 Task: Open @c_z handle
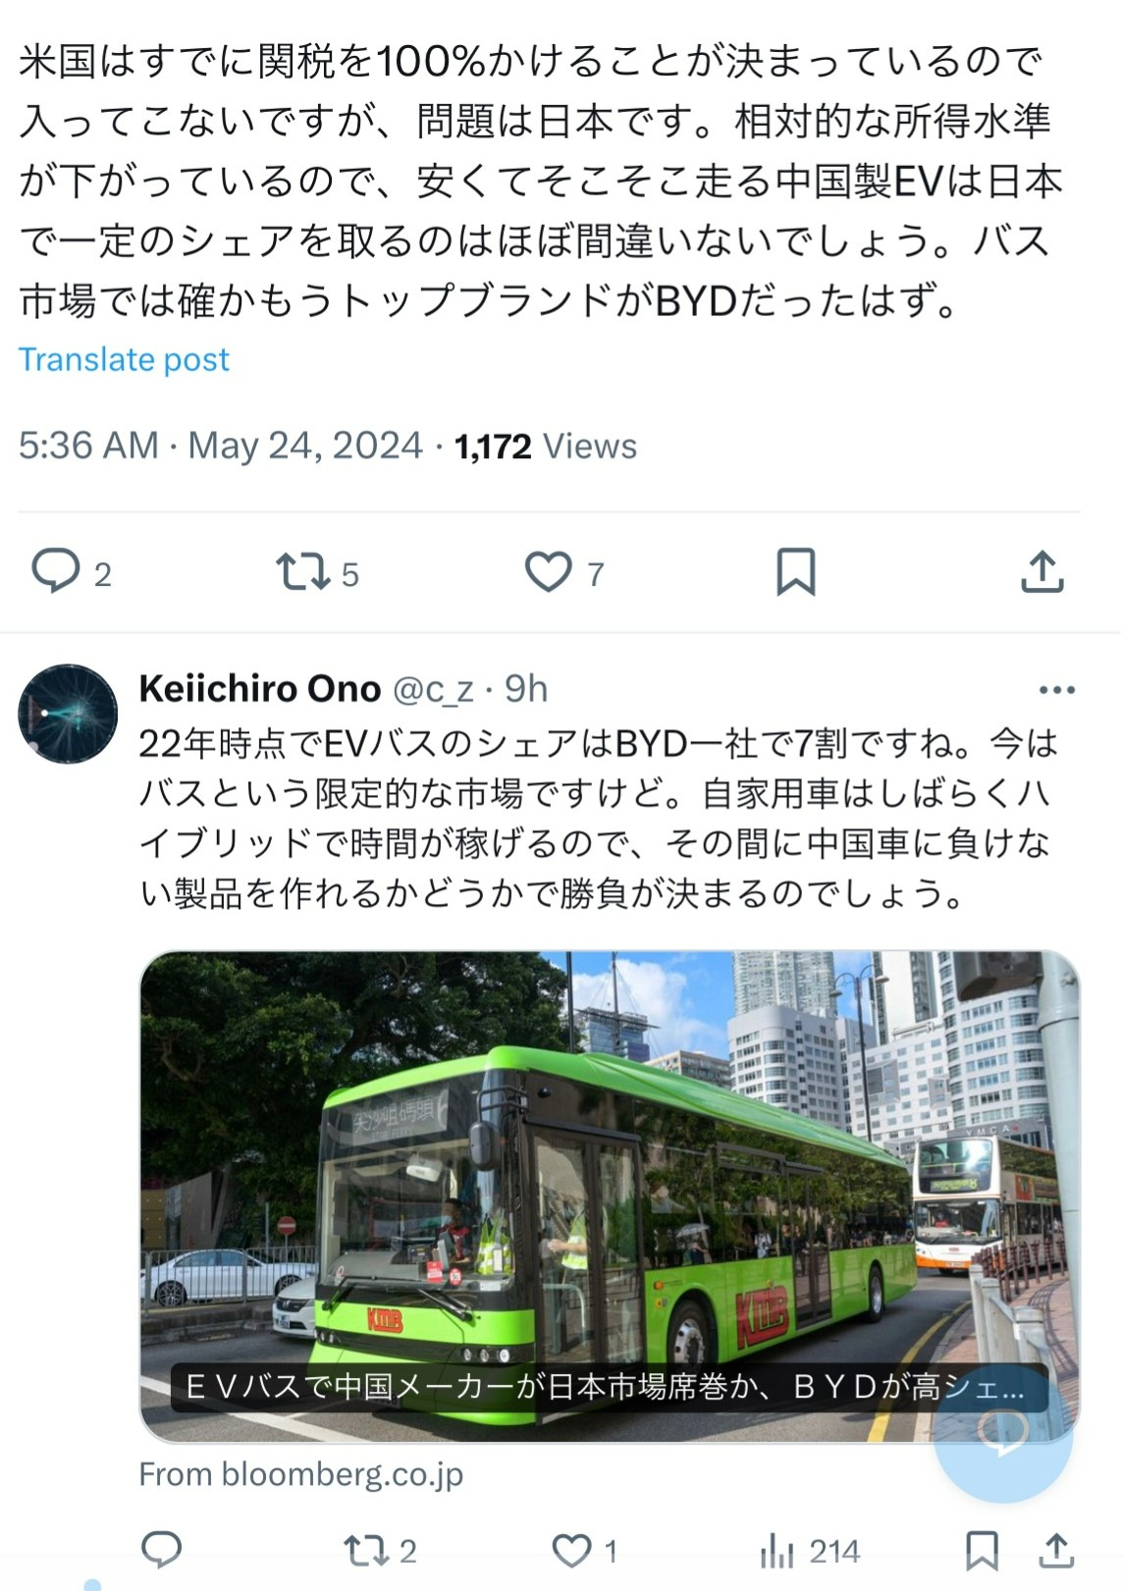pyautogui.click(x=433, y=690)
